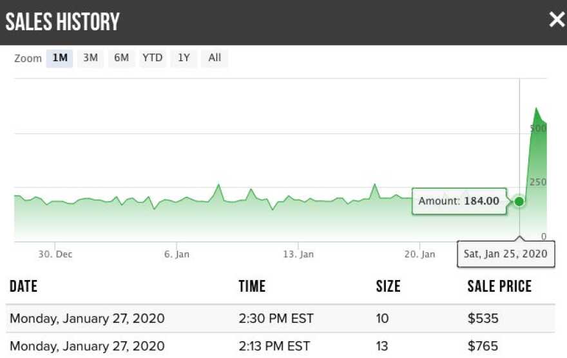
Task: Click the 13. Jan axis label
Action: (298, 254)
